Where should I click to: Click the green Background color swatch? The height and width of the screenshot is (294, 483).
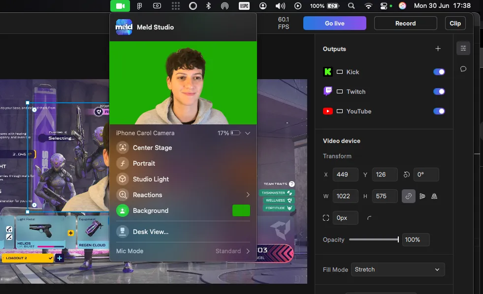(242, 210)
